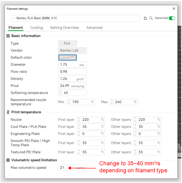Click the Vendor Bambu Lab field
Viewport: 182px width, 183px height.
pos(72,51)
